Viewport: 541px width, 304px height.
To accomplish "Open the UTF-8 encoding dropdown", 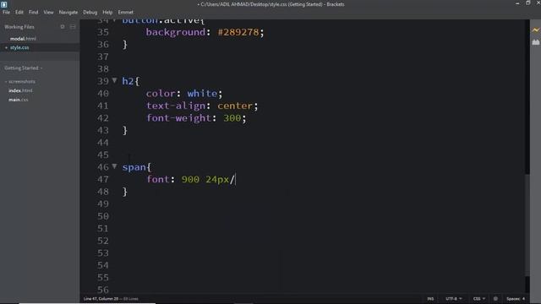I will tap(453, 298).
